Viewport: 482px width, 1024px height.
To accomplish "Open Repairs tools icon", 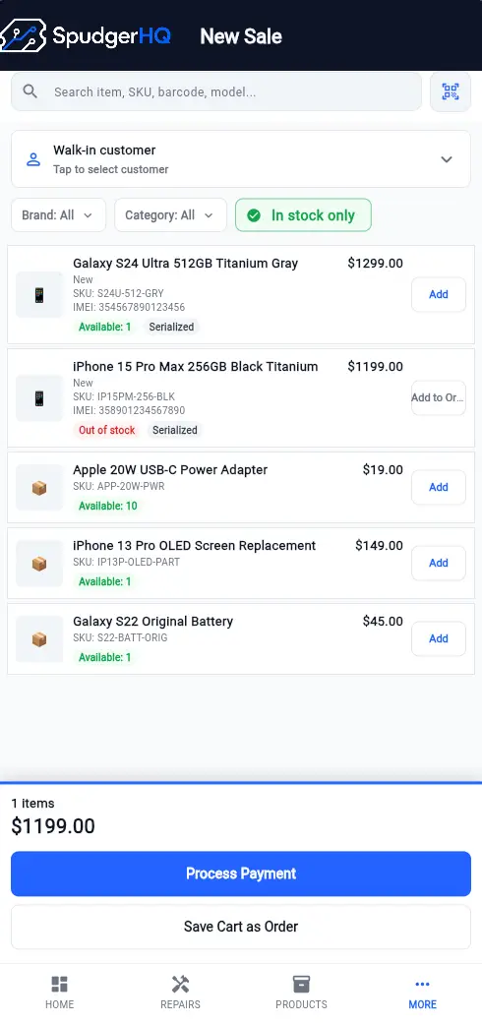I will [180, 985].
